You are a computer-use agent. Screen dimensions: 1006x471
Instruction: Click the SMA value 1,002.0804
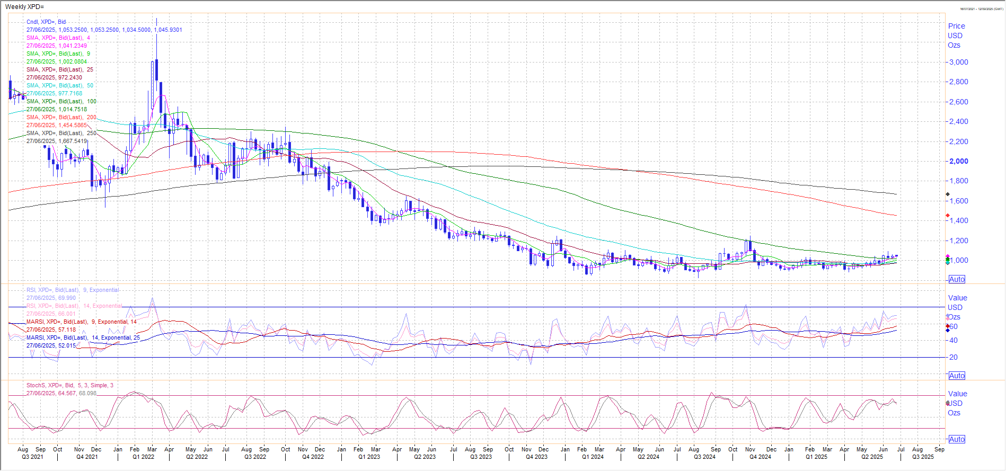pos(73,61)
